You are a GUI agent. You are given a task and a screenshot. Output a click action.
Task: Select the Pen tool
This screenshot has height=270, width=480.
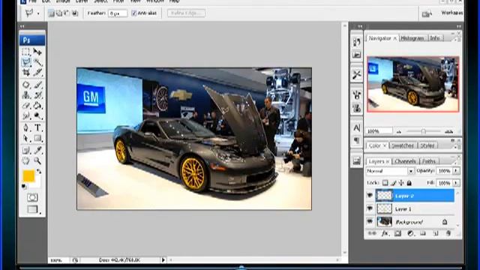pos(26,127)
